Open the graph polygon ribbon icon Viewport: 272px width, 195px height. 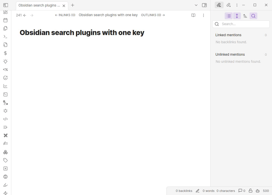pos(5,111)
